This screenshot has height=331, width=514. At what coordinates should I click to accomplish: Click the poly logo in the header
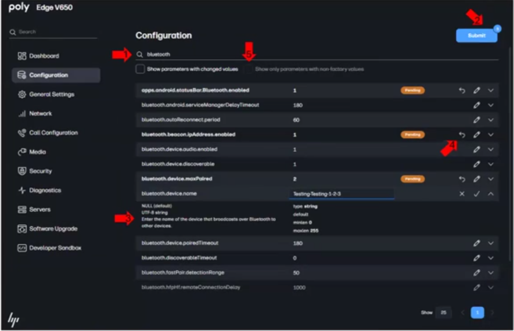click(x=19, y=8)
